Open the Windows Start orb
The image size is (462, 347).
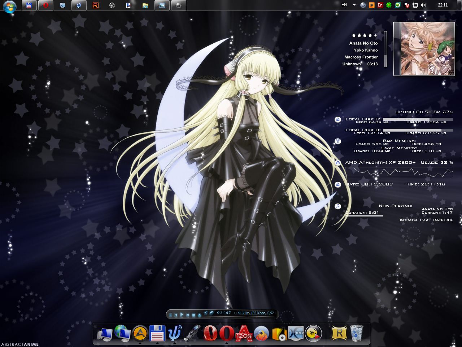coord(9,6)
